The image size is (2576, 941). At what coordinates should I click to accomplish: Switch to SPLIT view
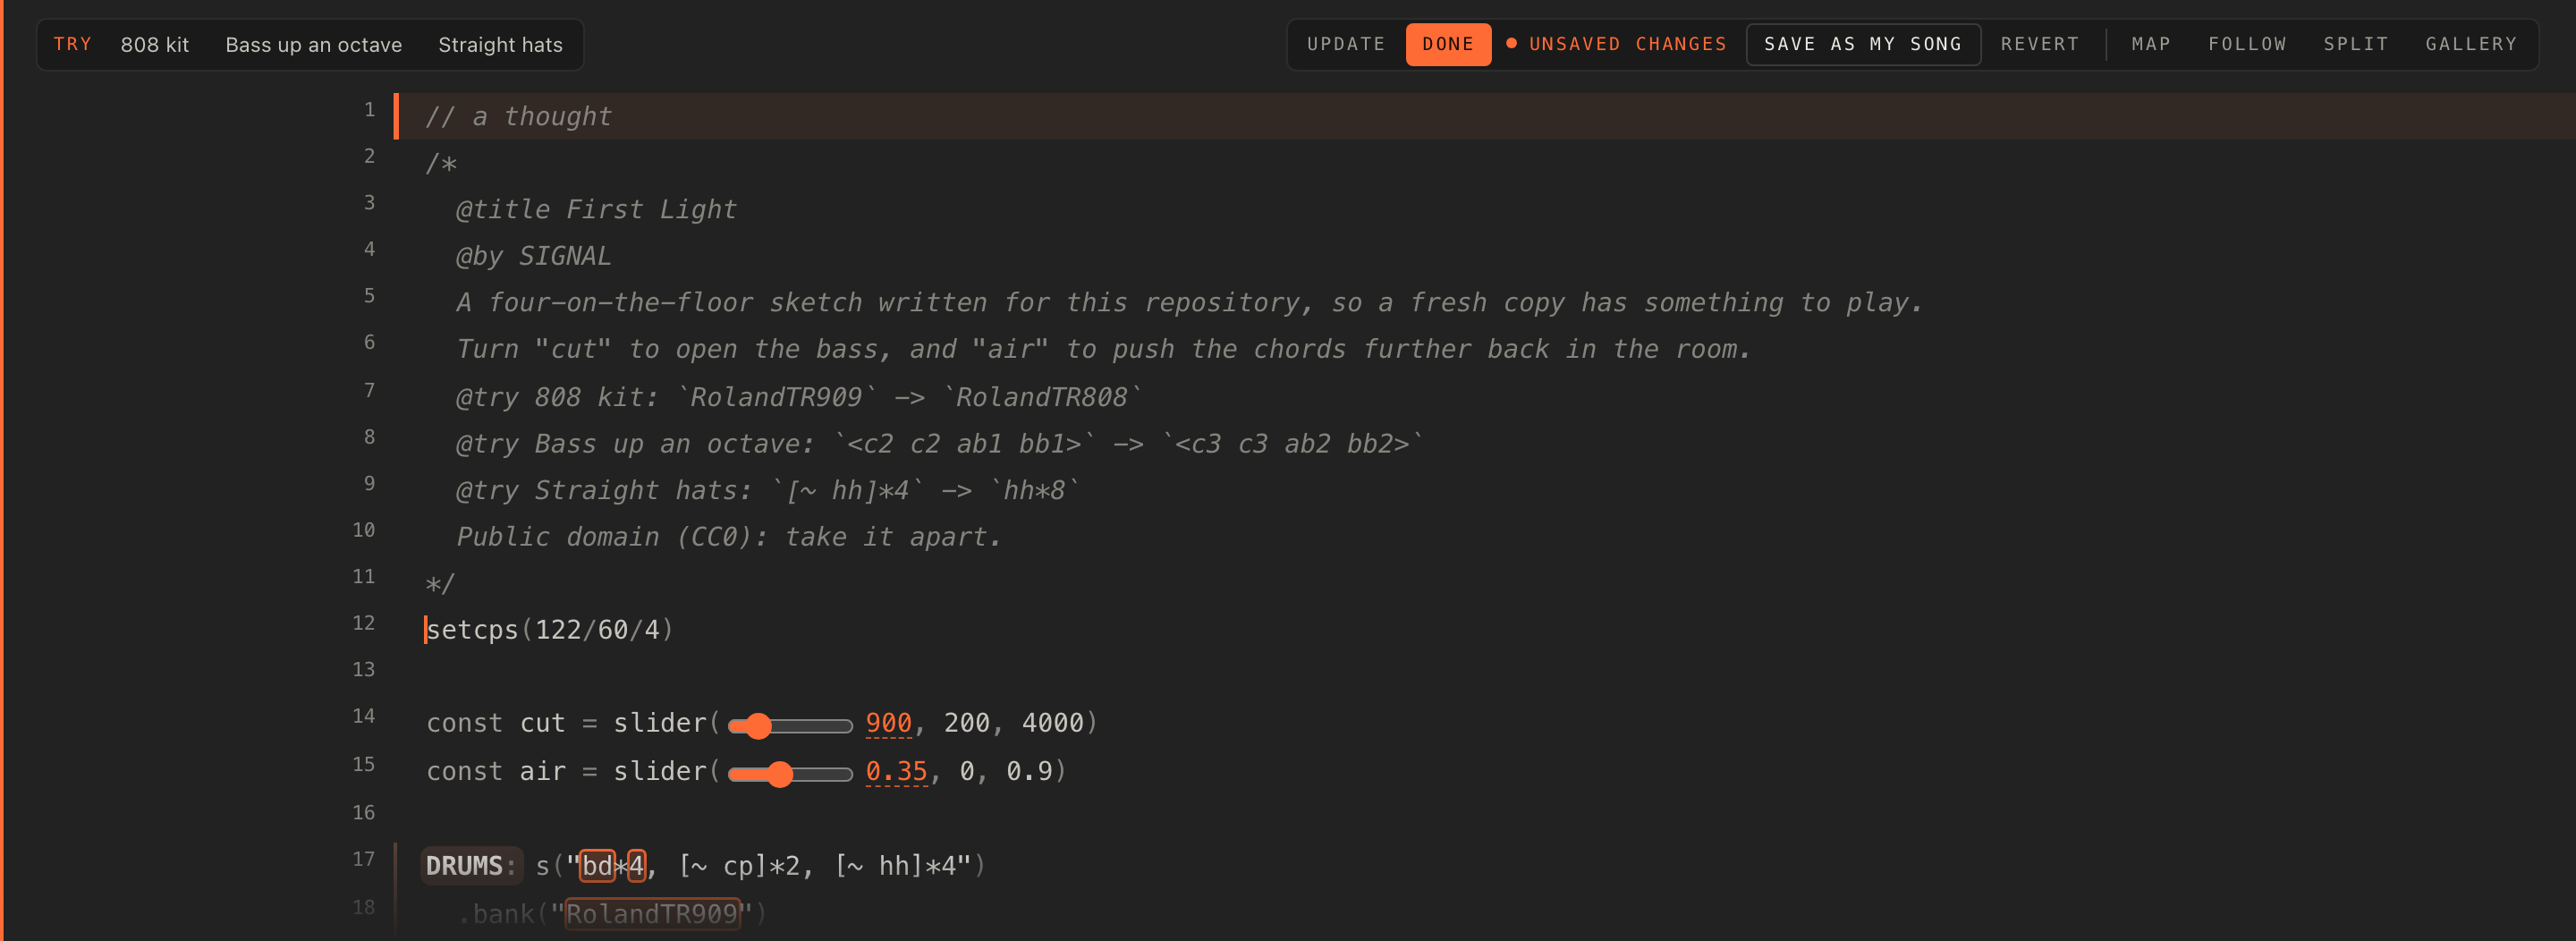[x=2355, y=44]
